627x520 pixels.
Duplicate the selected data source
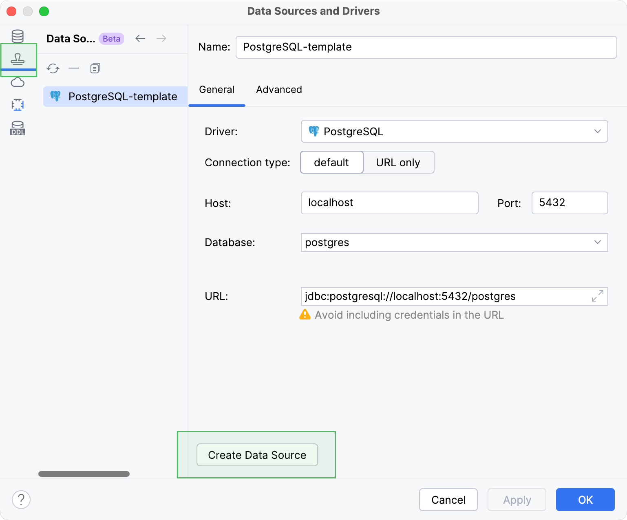tap(95, 68)
